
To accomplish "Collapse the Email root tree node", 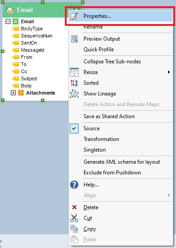I will point(8,21).
